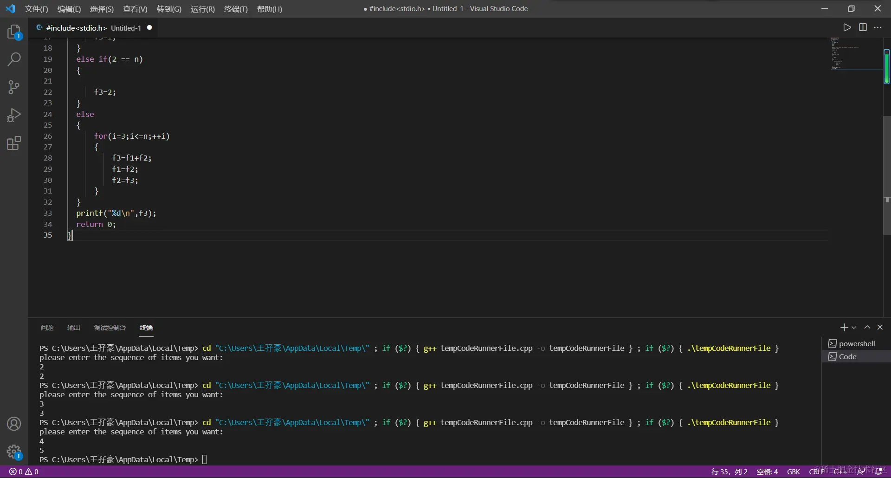Select the powershell terminal instance
Viewport: 891px width, 478px height.
tap(856, 343)
